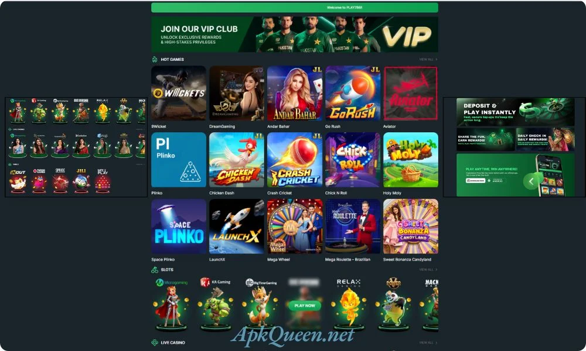Open the LaunchX rocket game
The width and height of the screenshot is (586, 351).
point(237,226)
